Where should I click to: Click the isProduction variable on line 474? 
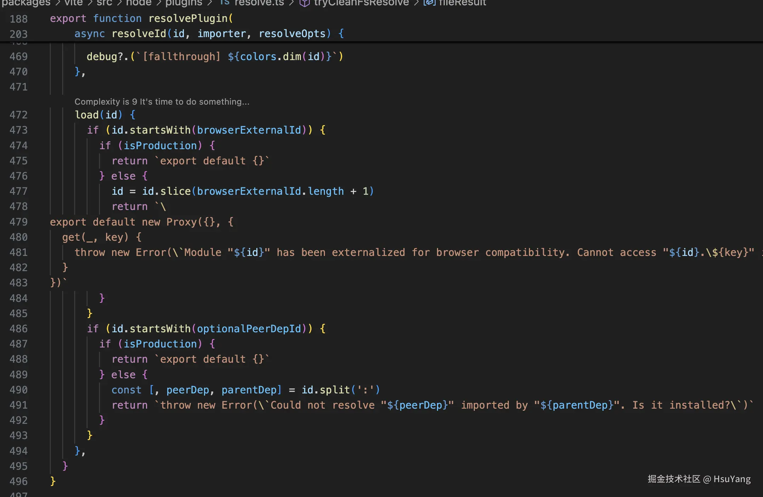click(160, 146)
